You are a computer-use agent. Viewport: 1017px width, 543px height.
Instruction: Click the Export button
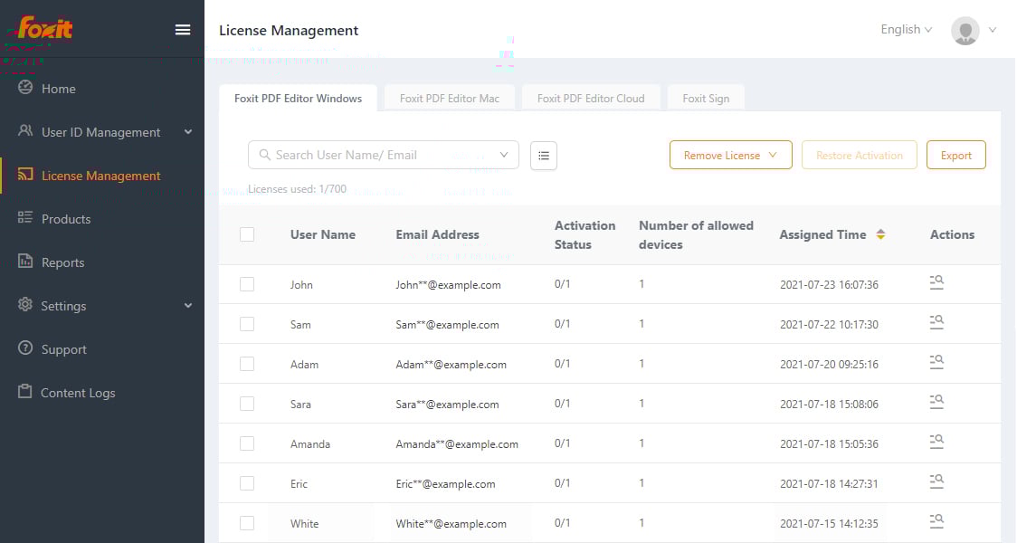[x=955, y=155]
